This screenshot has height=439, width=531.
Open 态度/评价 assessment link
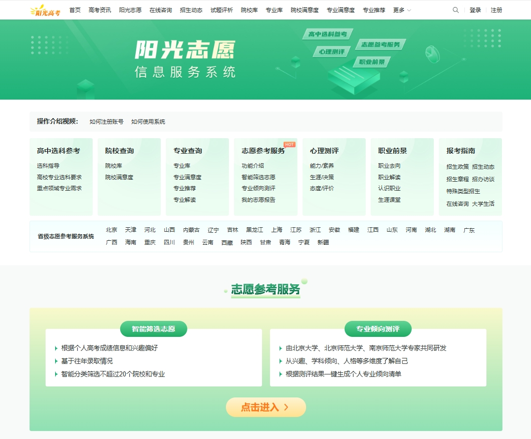(x=322, y=188)
